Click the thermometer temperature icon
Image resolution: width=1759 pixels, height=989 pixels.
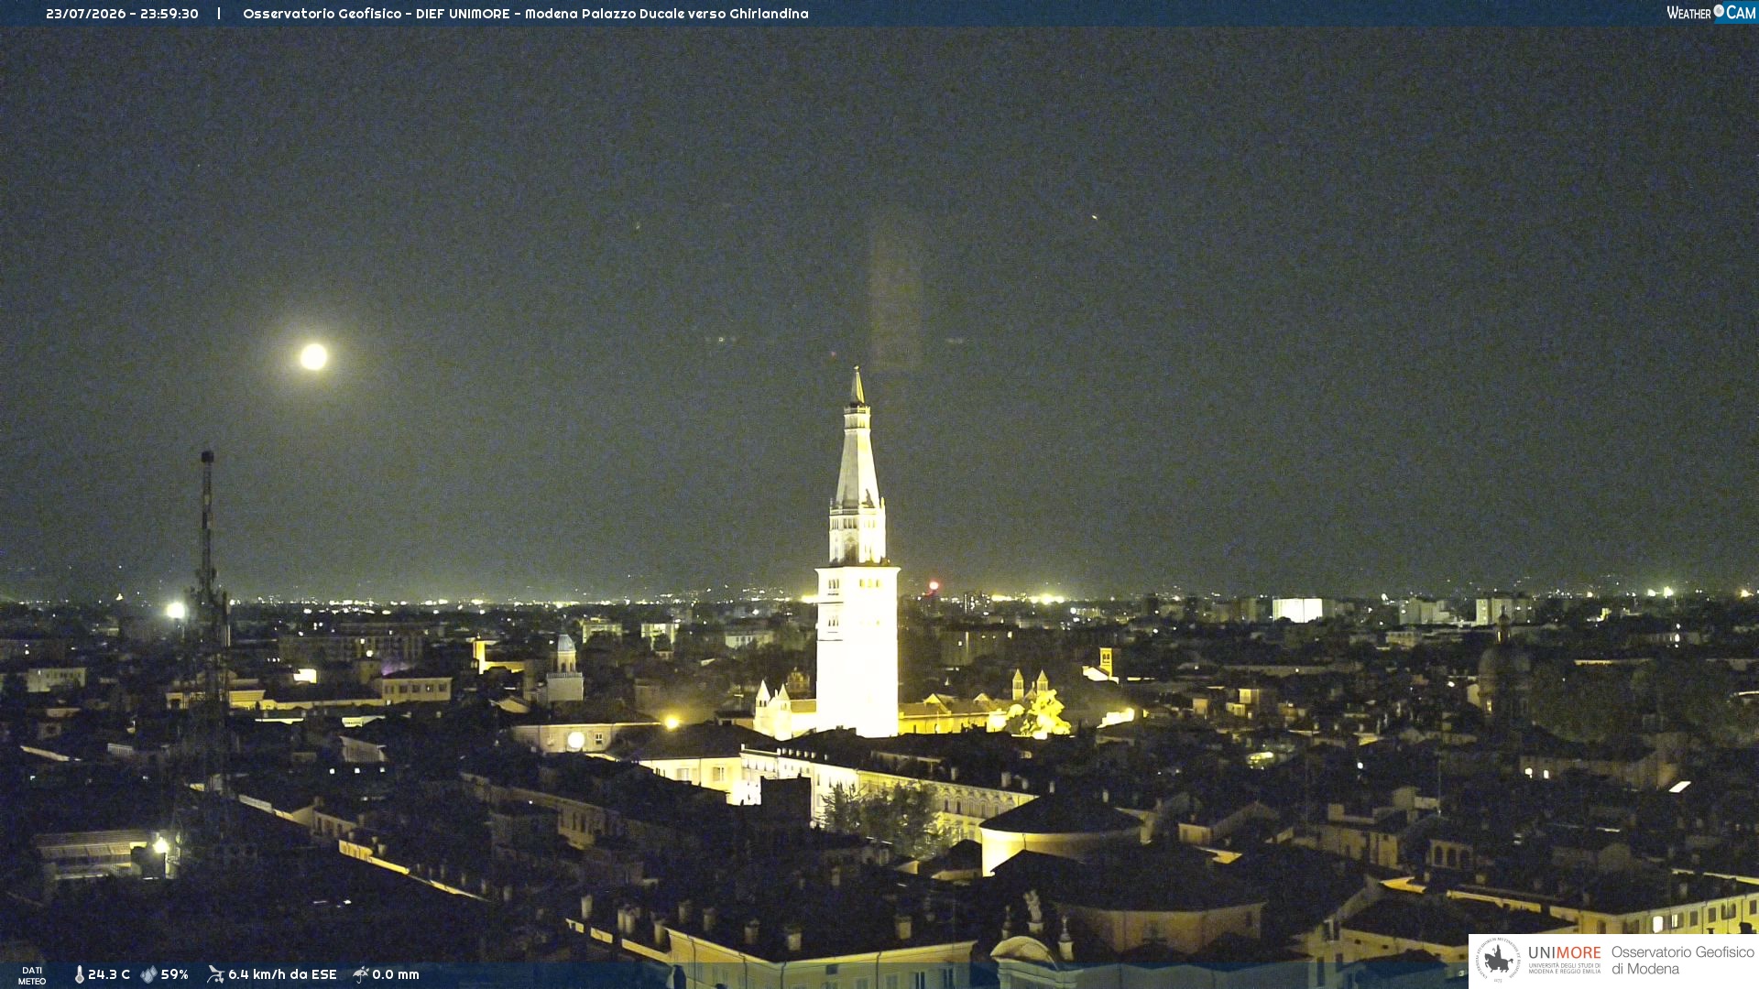79,974
